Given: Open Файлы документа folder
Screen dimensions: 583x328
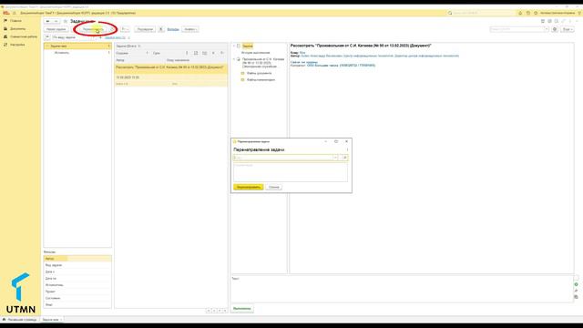Looking at the screenshot, I should point(259,73).
